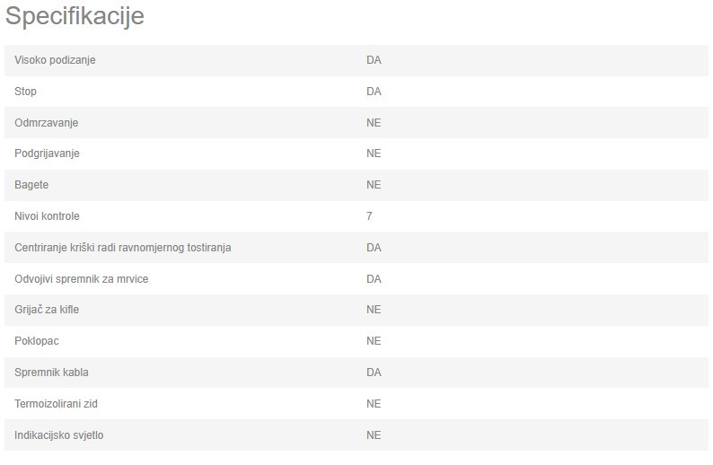Select the Grijač za kifle row label
This screenshot has height=465, width=713.
[x=47, y=310]
